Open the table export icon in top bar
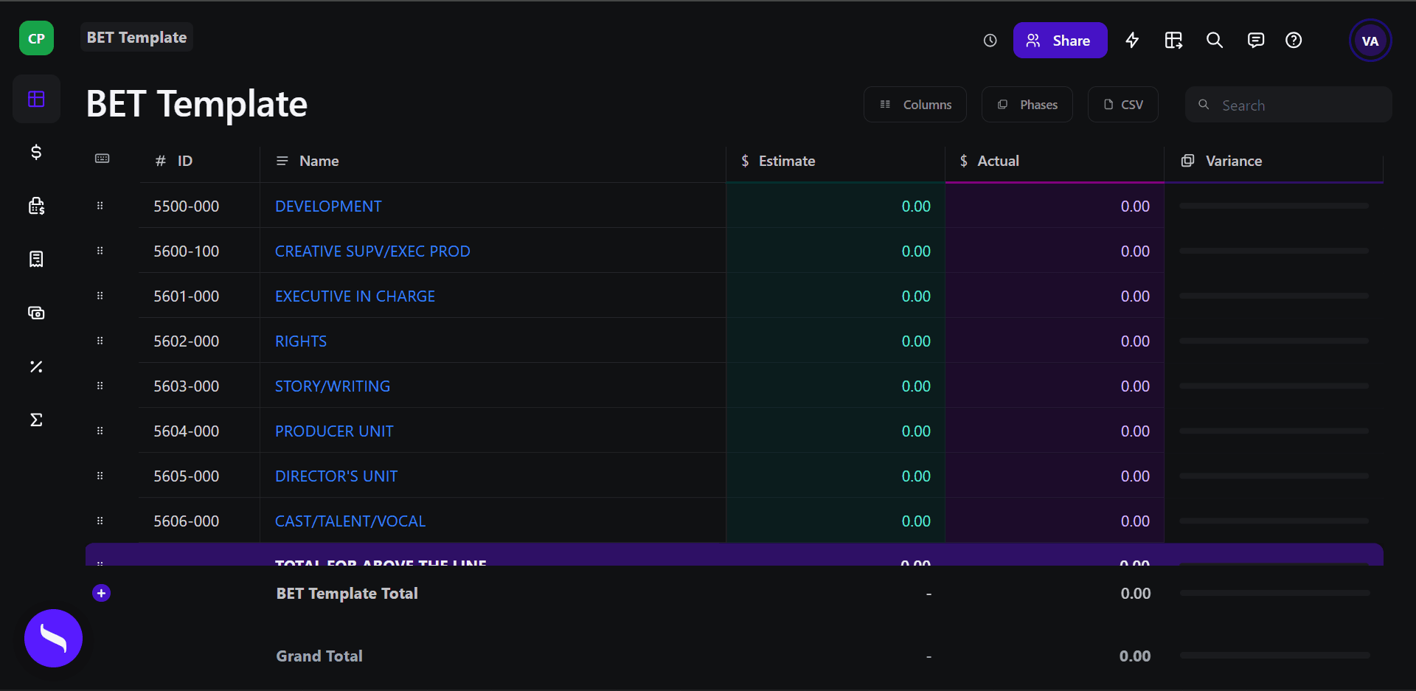Viewport: 1416px width, 691px height. click(1173, 41)
